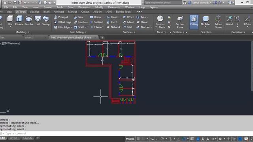Click the Save icon in quick access toolbar

pyautogui.click(x=15, y=2)
